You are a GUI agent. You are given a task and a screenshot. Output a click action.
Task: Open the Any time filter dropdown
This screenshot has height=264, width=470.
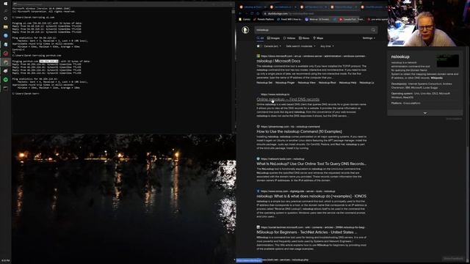coord(327,46)
